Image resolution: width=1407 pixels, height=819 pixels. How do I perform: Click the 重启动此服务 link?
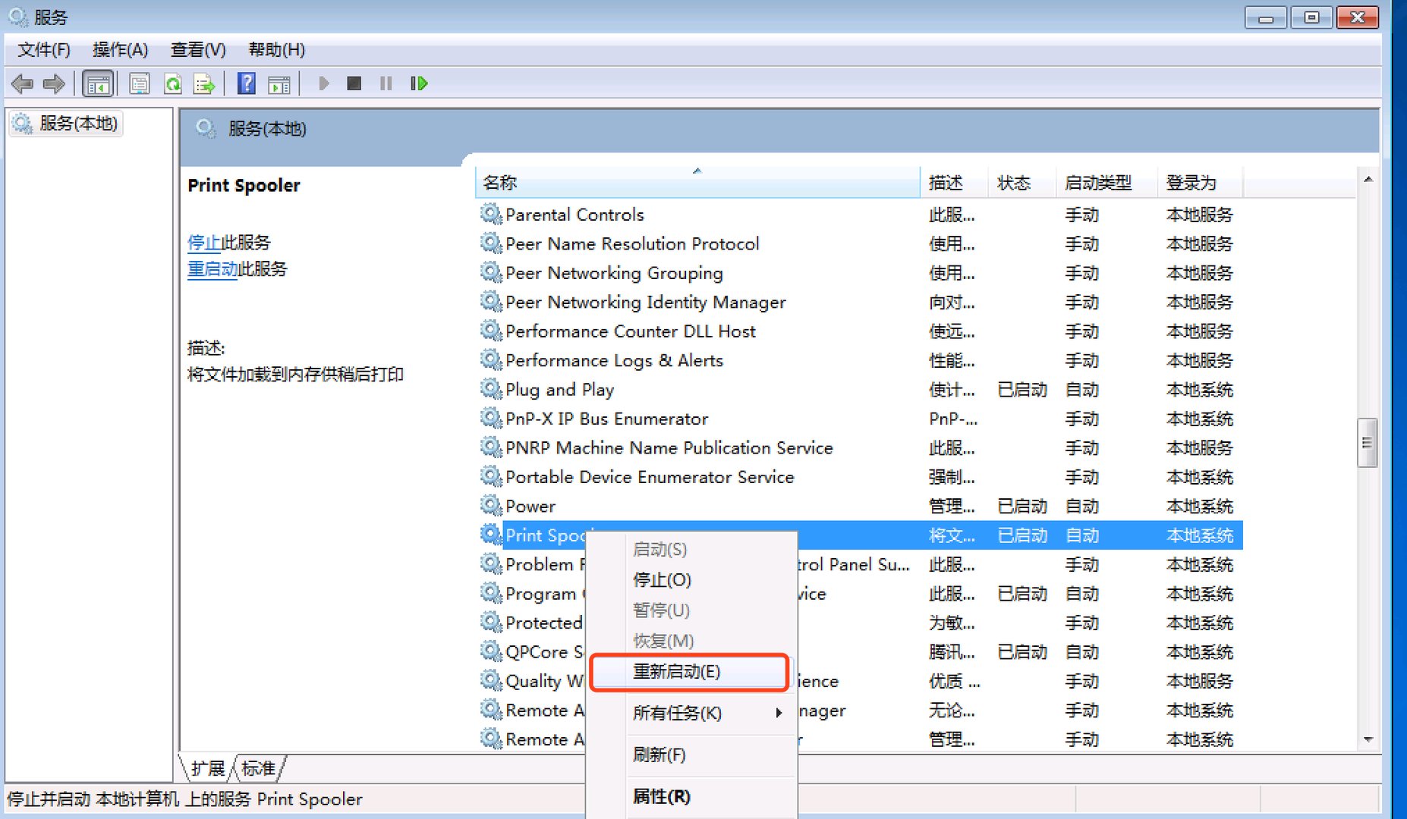(x=212, y=269)
